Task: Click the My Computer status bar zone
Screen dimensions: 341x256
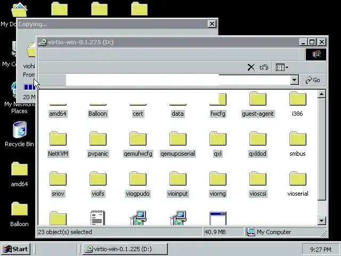Action: pyautogui.click(x=286, y=232)
